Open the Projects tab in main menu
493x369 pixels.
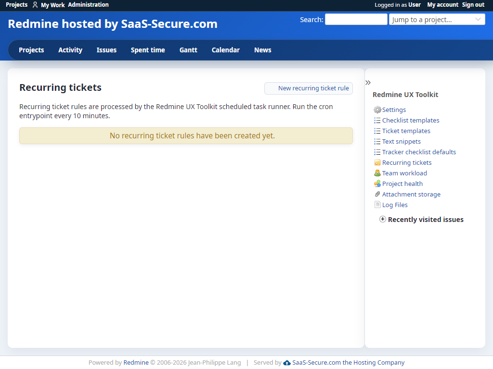pyautogui.click(x=31, y=50)
